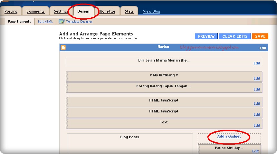Select the Blog Posts element
Viewport: 277px width, 154px height.
130,143
